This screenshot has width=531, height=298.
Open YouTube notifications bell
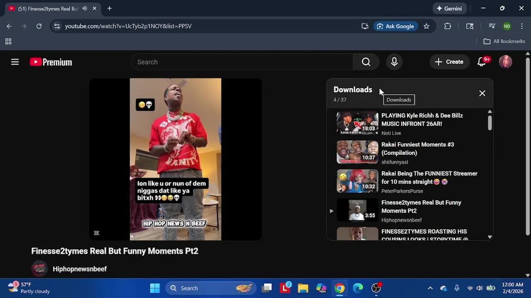click(x=483, y=62)
